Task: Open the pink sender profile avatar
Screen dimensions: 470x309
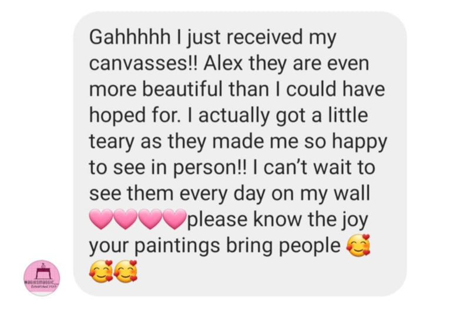Action: [x=42, y=278]
